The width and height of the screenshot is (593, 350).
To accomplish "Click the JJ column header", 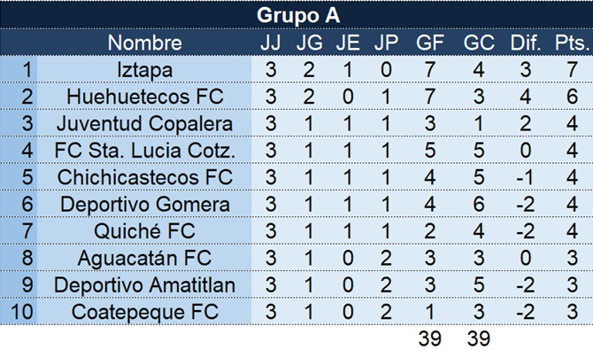I will (x=271, y=43).
